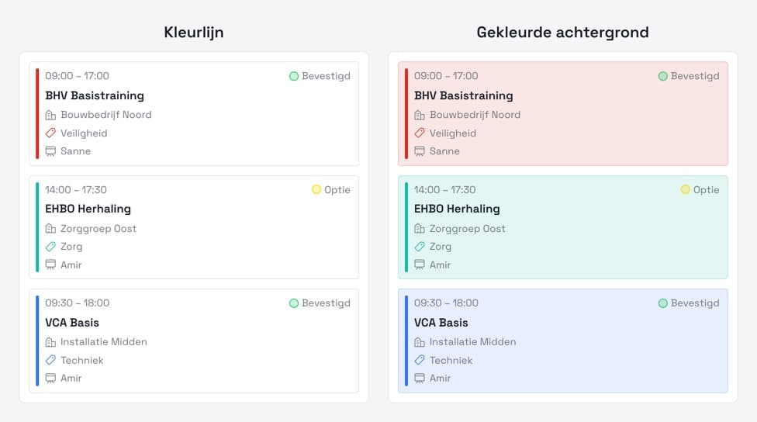Click Zorg category text in Gekleurde achtergrond column
The width and height of the screenshot is (757, 422).
pos(441,247)
